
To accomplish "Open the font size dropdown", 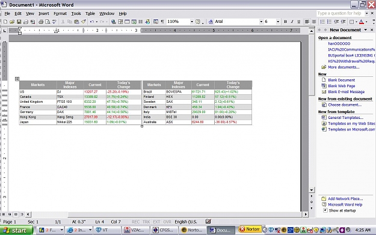I will click(278, 22).
